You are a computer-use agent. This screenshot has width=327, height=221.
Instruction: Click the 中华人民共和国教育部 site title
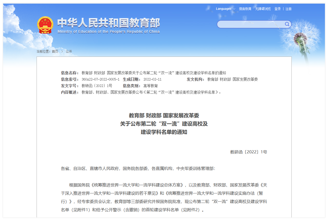(x=108, y=23)
